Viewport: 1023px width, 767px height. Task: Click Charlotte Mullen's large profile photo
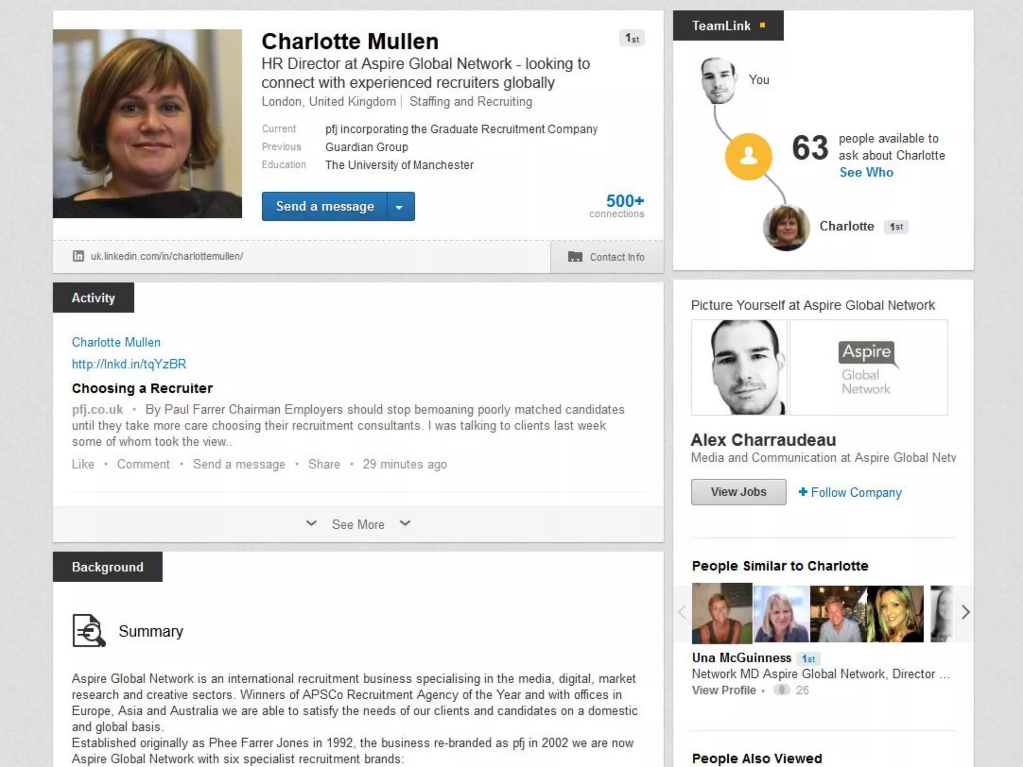pos(147,123)
